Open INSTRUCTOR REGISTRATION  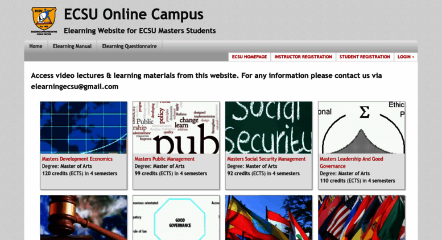303,57
